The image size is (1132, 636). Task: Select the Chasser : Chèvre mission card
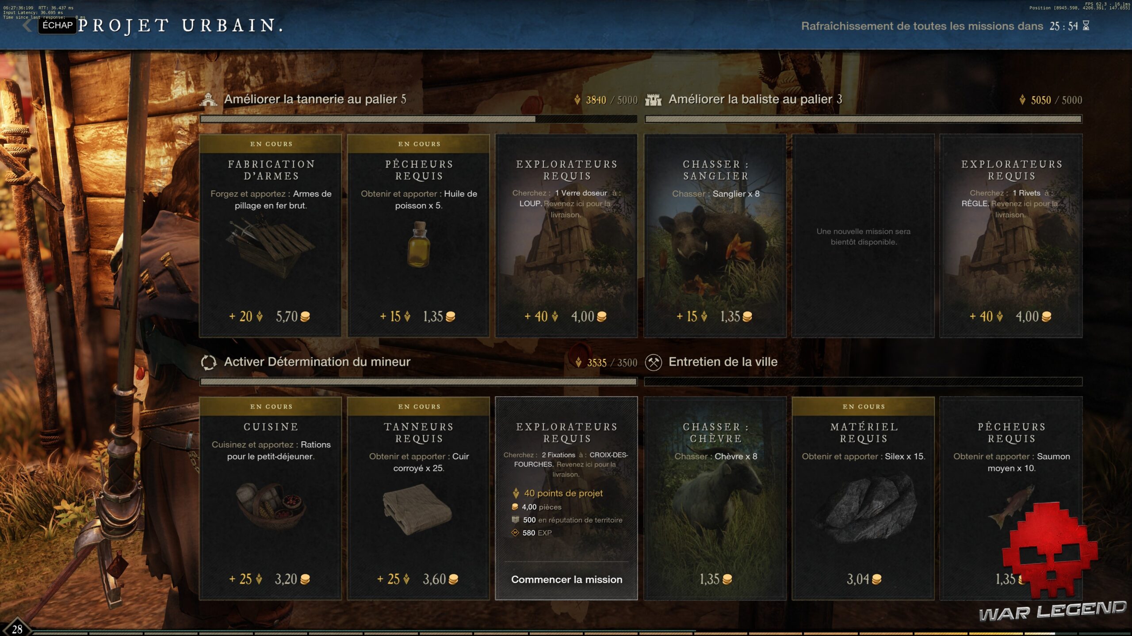click(715, 499)
